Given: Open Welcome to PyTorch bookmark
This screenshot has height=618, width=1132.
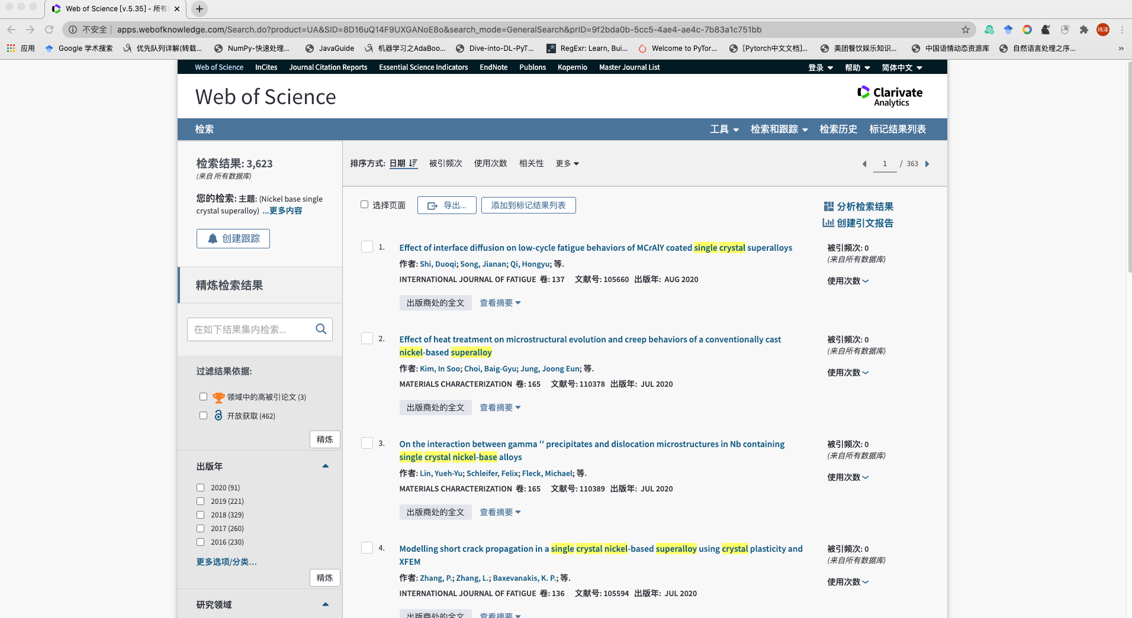Looking at the screenshot, I should pyautogui.click(x=678, y=48).
